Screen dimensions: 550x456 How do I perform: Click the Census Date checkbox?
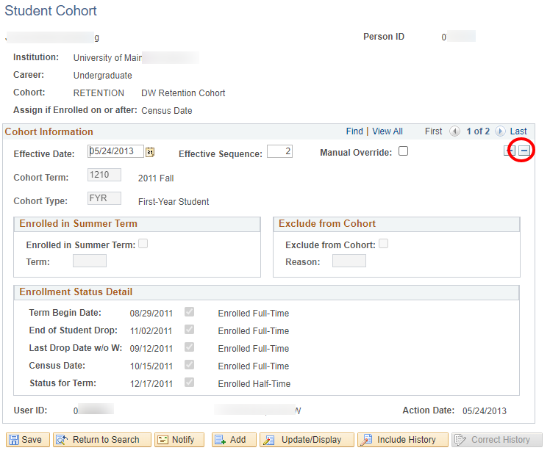[x=190, y=365]
